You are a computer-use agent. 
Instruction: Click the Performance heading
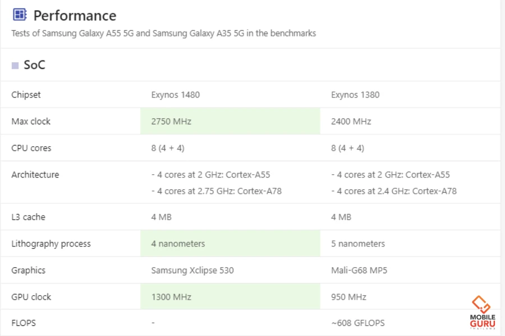[x=75, y=15]
